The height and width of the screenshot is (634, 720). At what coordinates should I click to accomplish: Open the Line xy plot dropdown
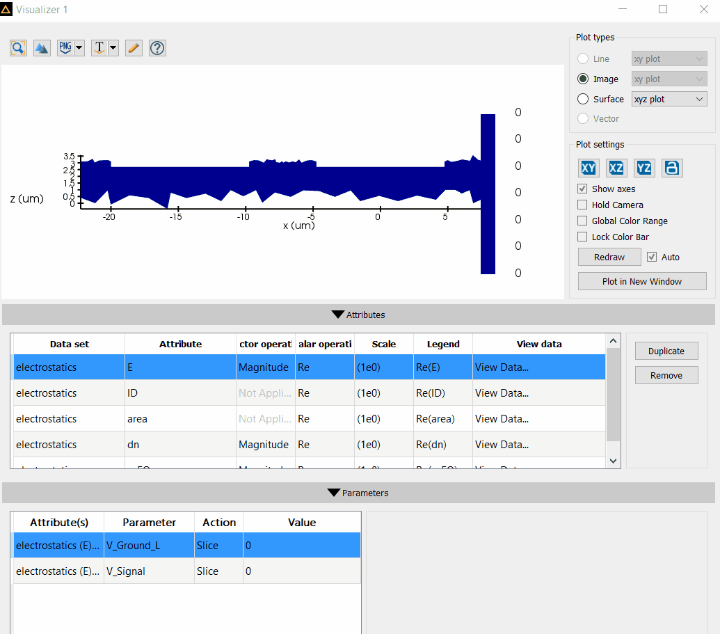coord(669,58)
